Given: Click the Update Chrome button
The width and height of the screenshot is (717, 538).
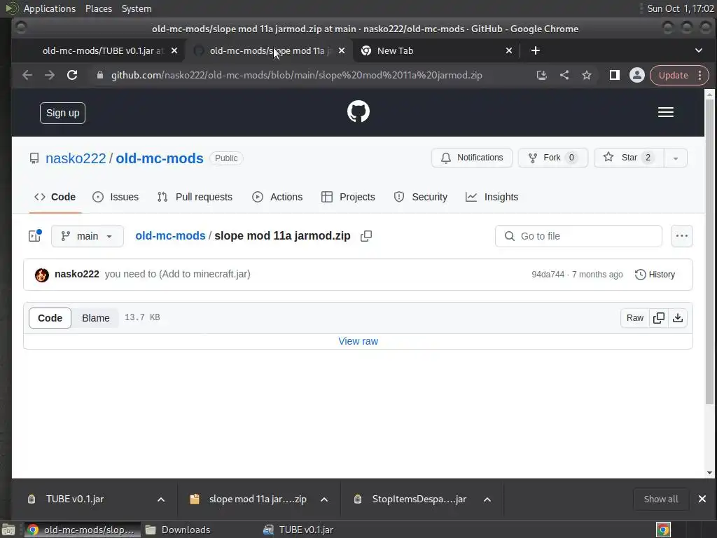Looking at the screenshot, I should 673,75.
